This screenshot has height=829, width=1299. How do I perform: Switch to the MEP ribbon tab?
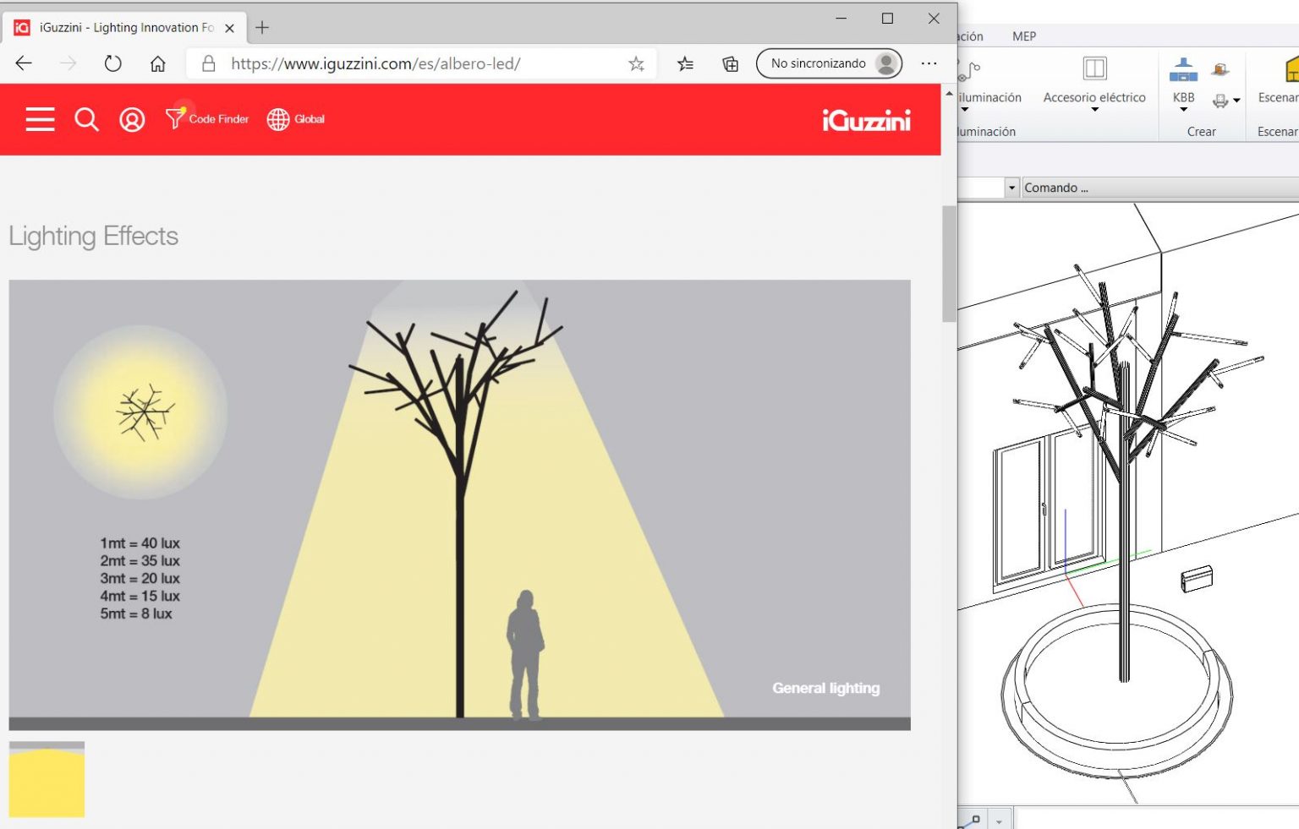pyautogui.click(x=1023, y=36)
